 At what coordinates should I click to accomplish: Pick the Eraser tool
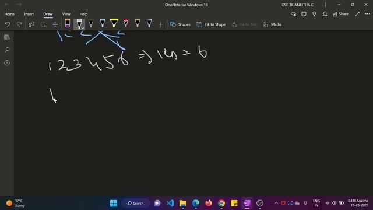tap(68, 23)
